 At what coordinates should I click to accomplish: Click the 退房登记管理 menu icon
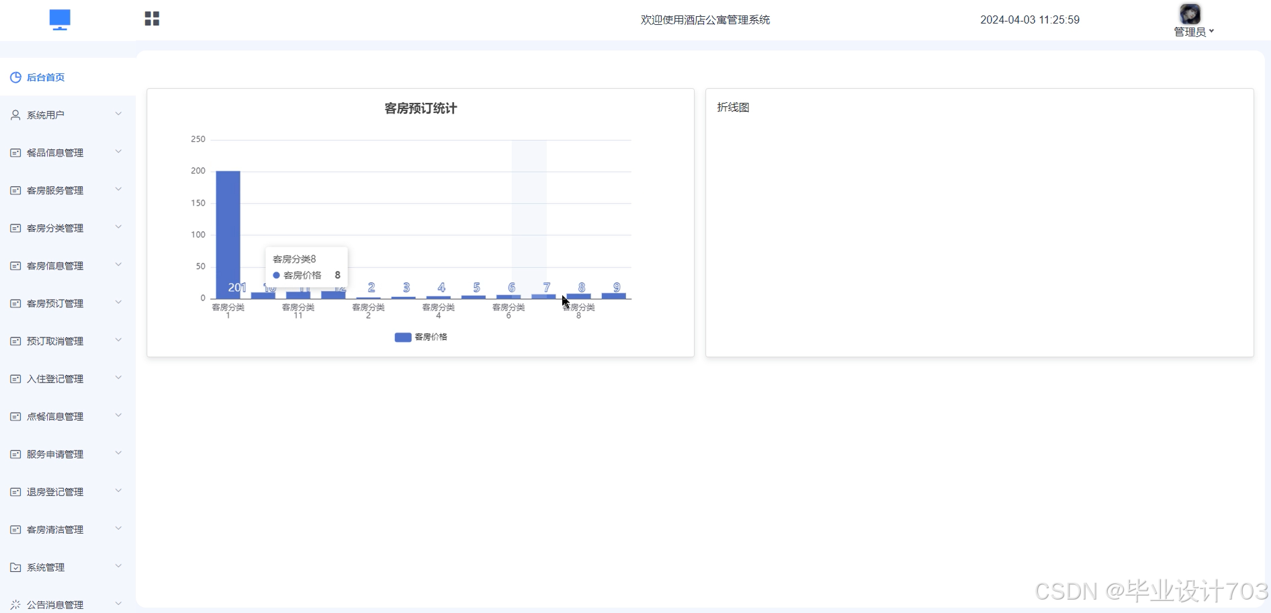point(15,491)
